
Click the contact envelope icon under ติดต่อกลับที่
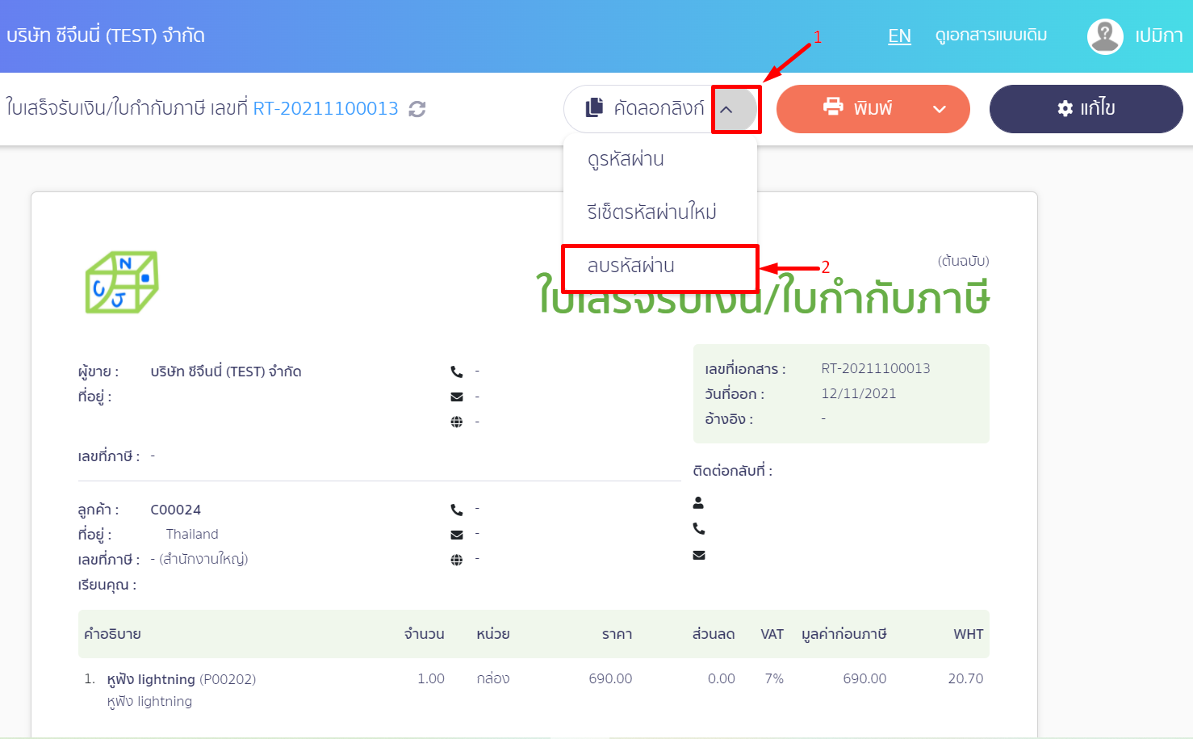pyautogui.click(x=699, y=555)
